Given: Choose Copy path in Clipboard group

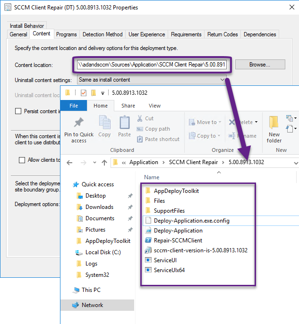Looking at the screenshot, I should click(x=154, y=129).
